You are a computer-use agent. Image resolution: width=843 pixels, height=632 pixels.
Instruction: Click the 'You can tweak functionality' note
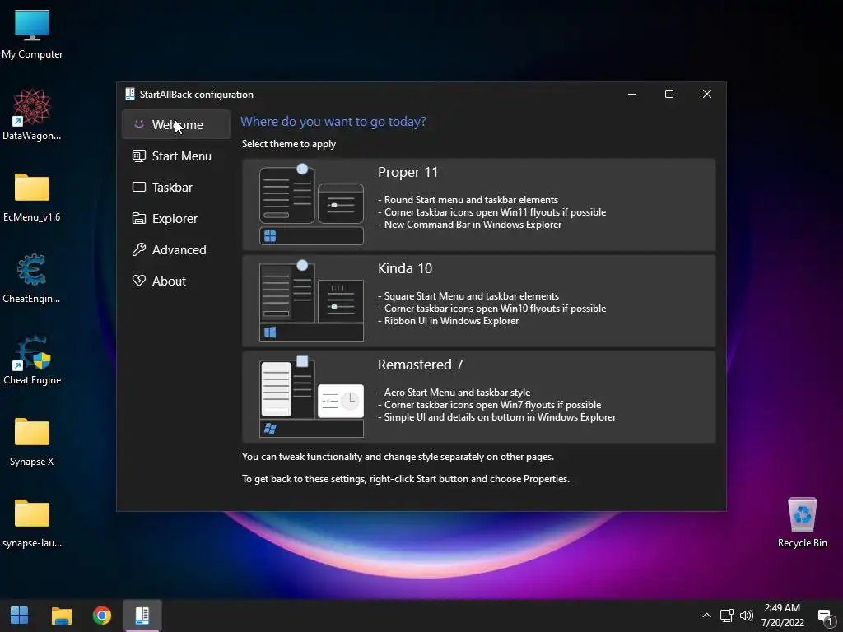398,457
